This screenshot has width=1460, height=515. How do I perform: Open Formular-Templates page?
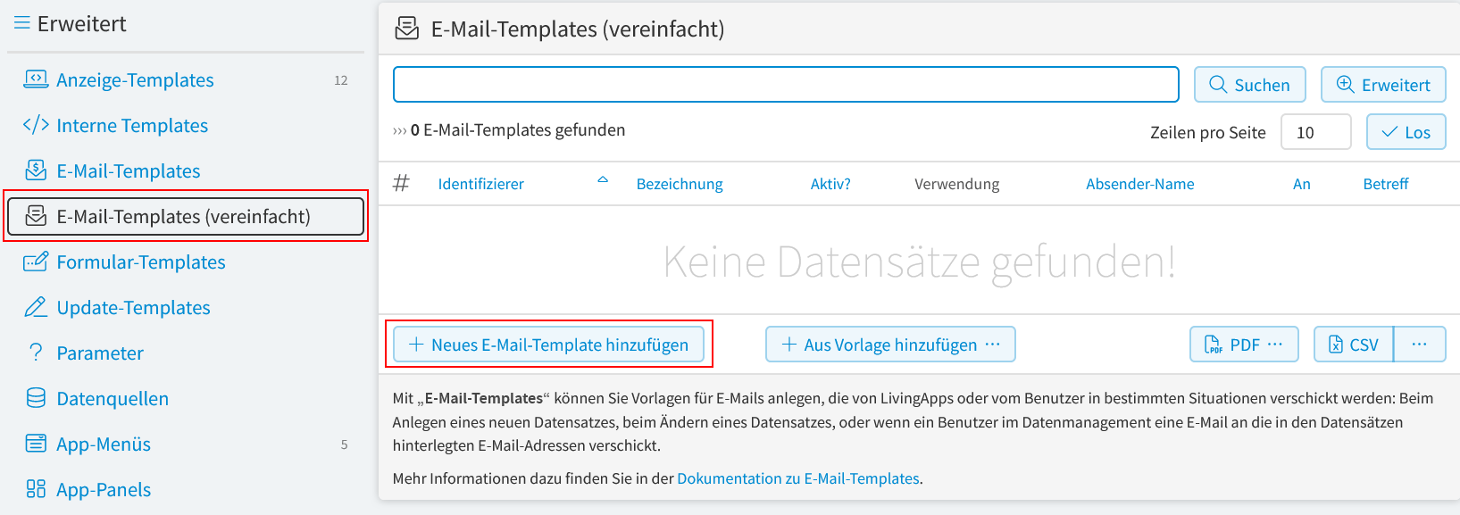[141, 262]
